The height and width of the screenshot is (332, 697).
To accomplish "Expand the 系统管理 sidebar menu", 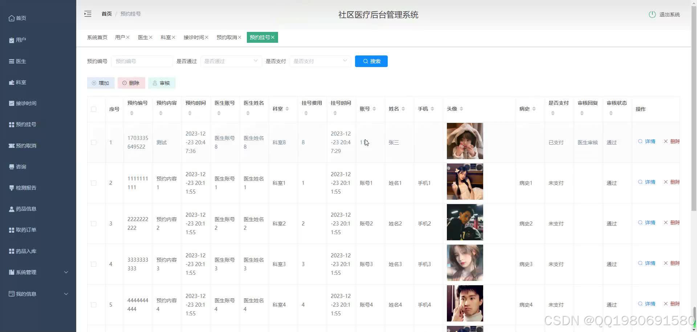I will coord(66,272).
